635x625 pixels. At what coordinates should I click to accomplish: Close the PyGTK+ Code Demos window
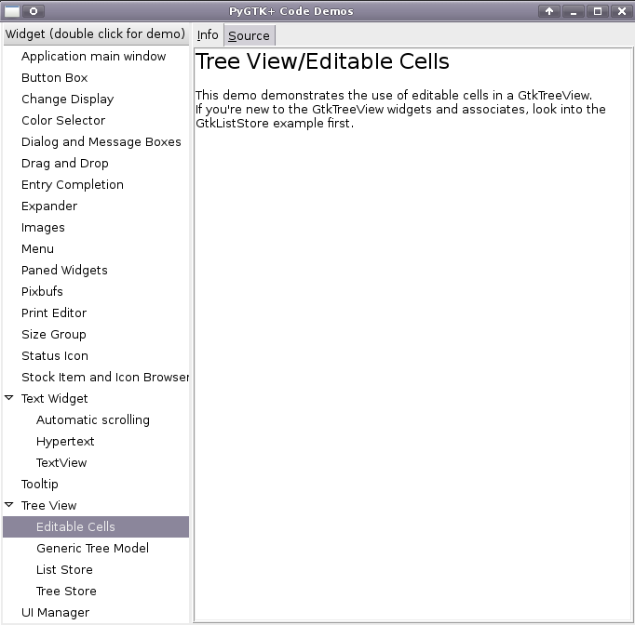(621, 11)
